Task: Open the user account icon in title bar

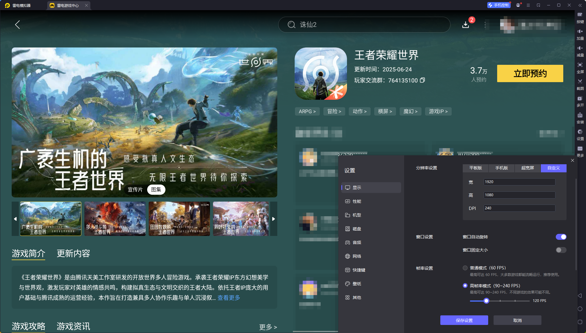Action: pos(518,5)
